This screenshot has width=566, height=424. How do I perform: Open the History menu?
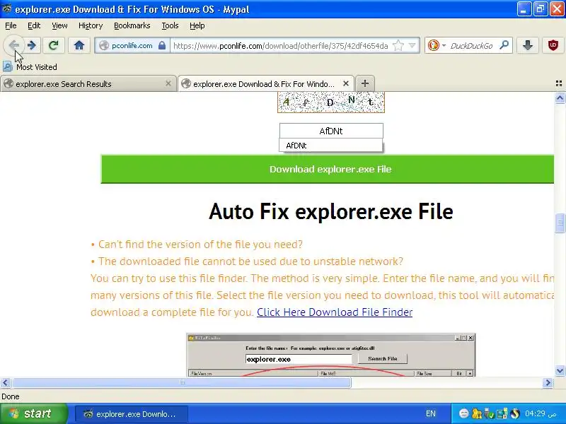click(x=91, y=25)
